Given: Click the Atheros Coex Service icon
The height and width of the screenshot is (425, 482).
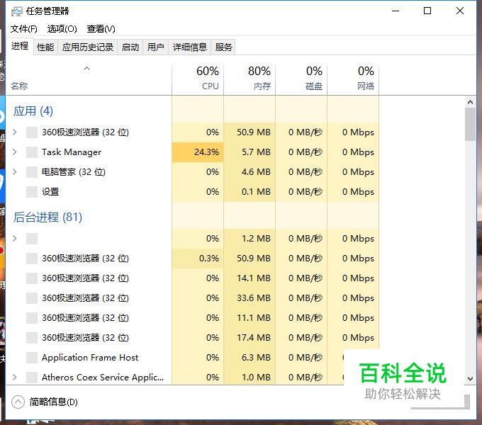Looking at the screenshot, I should [x=32, y=377].
